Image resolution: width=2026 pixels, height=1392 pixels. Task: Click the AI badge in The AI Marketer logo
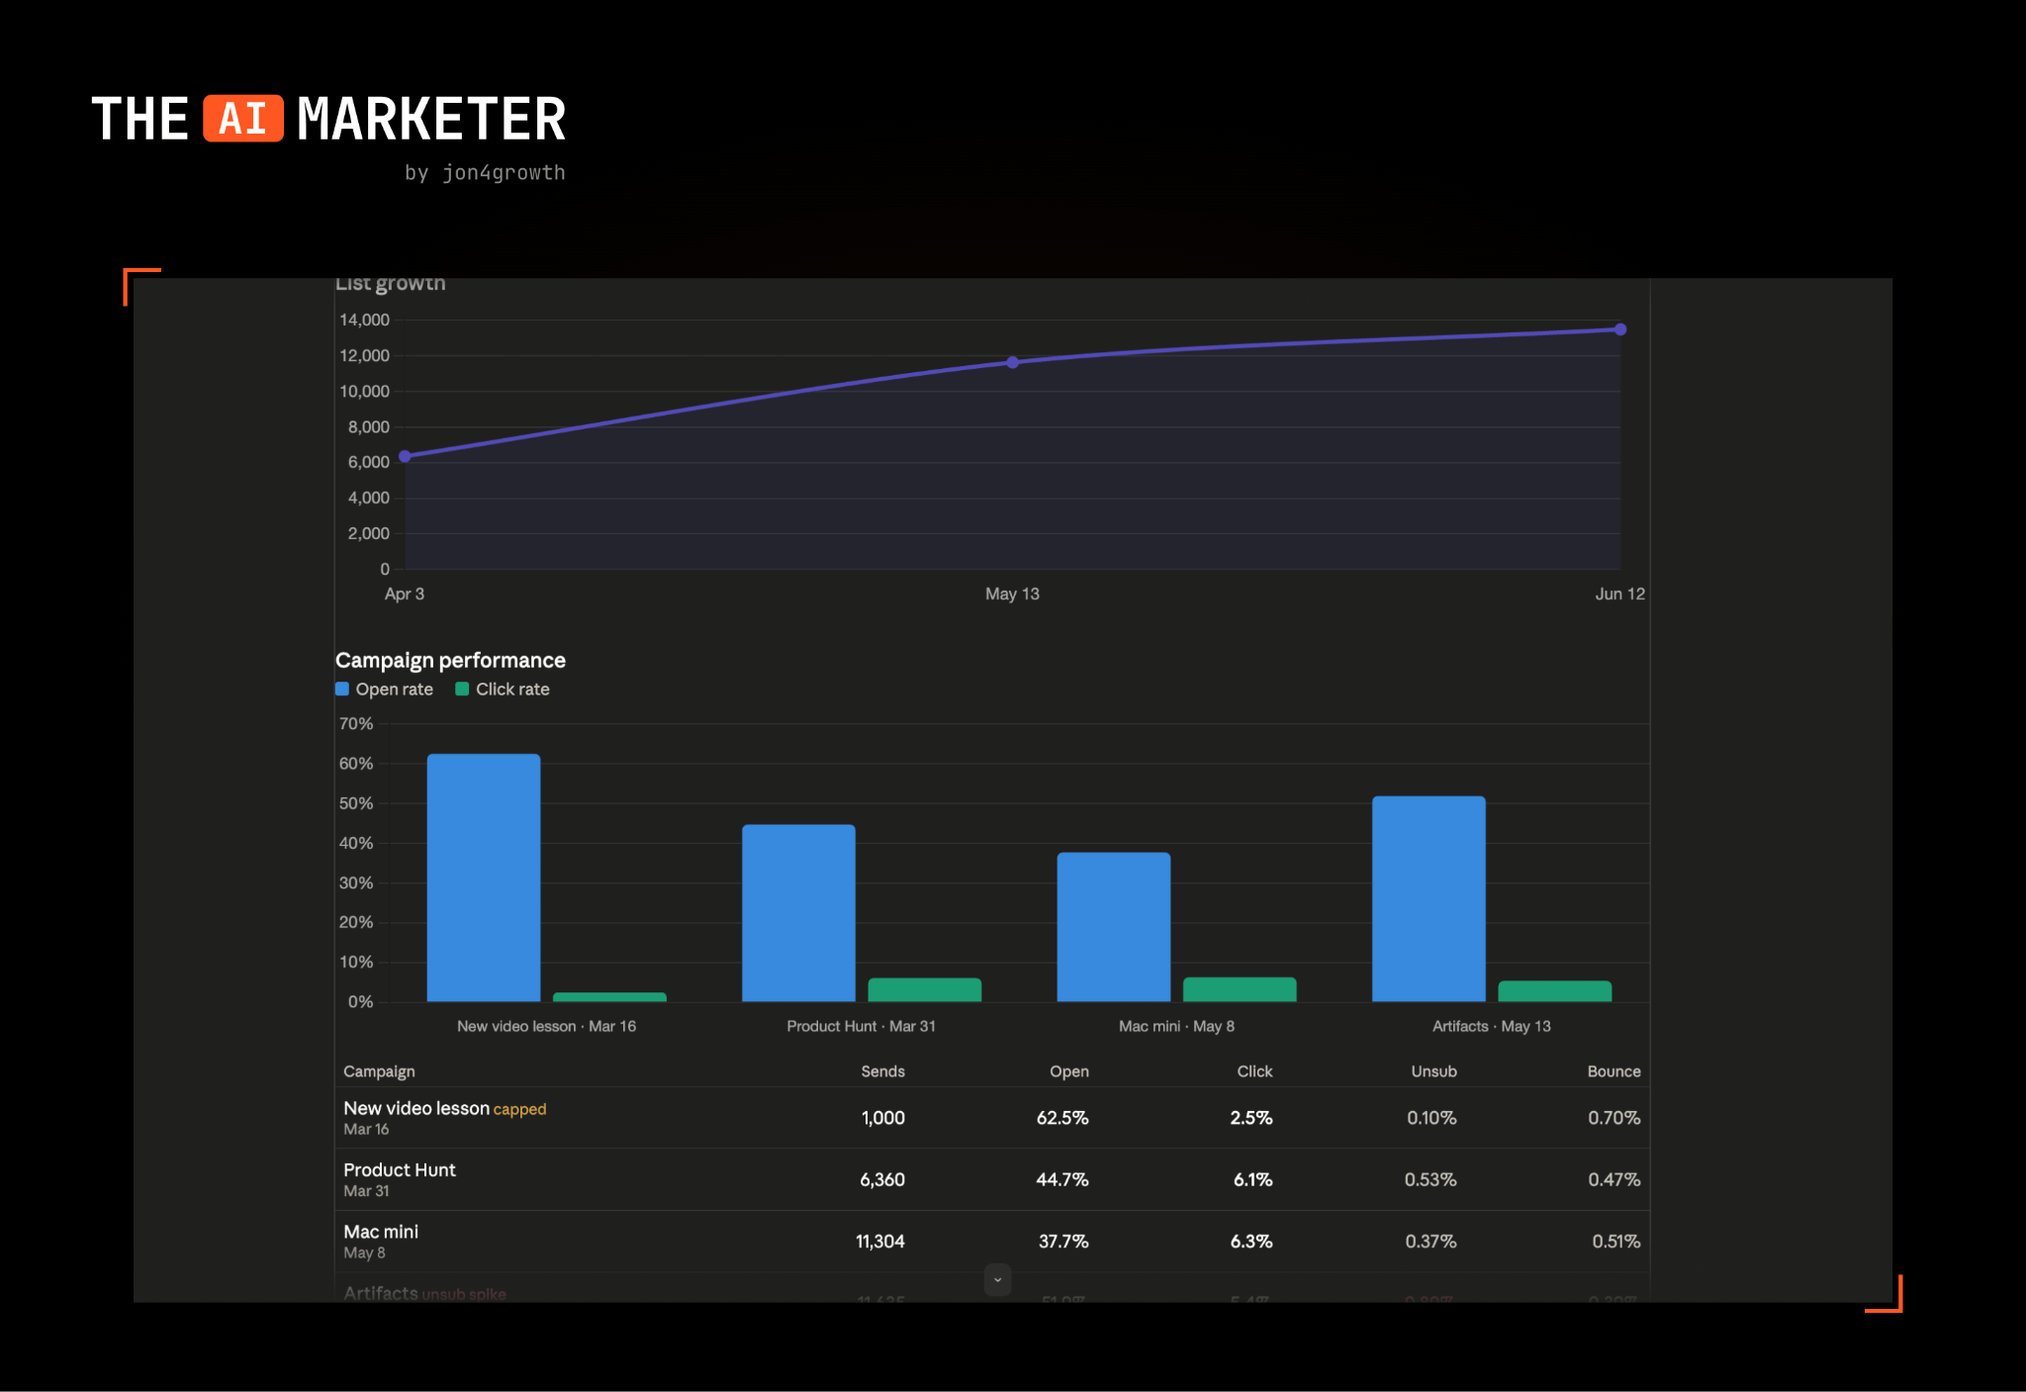click(x=243, y=119)
